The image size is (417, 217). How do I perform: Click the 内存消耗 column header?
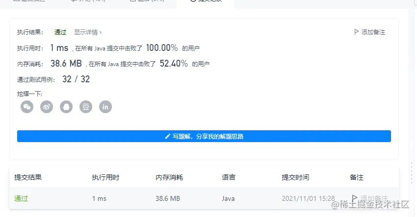pos(169,177)
